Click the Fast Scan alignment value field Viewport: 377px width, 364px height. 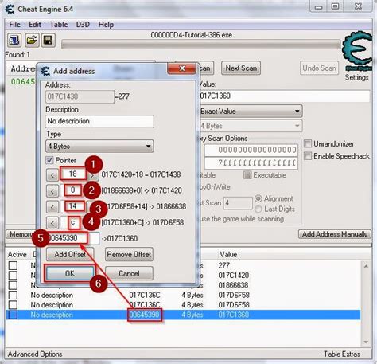(x=238, y=203)
